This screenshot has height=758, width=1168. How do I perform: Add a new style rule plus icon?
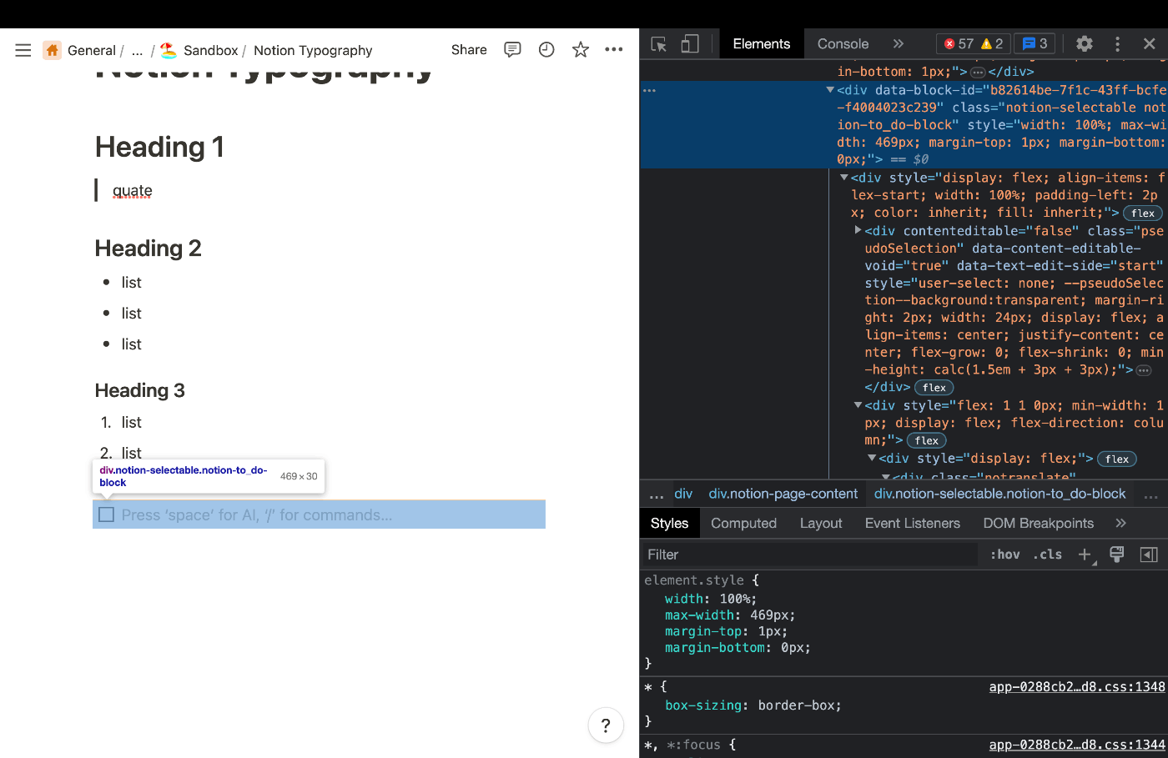point(1085,555)
